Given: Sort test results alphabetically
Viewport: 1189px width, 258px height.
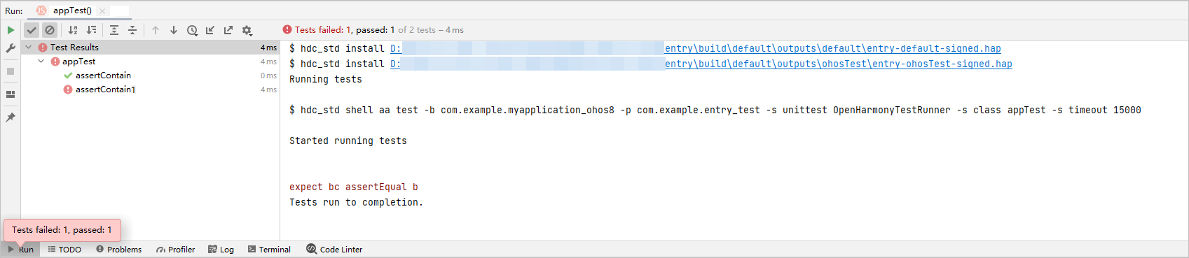Looking at the screenshot, I should 73,30.
